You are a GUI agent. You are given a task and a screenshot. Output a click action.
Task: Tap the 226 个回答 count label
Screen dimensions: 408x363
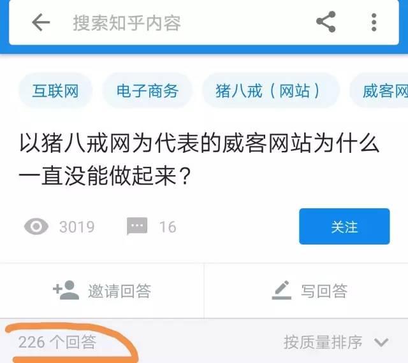pyautogui.click(x=57, y=342)
